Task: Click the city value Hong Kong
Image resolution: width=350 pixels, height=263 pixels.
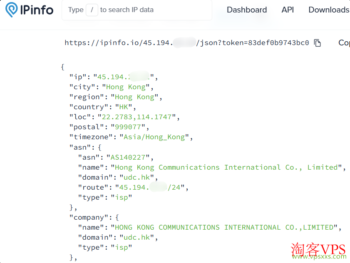Action: [127, 87]
